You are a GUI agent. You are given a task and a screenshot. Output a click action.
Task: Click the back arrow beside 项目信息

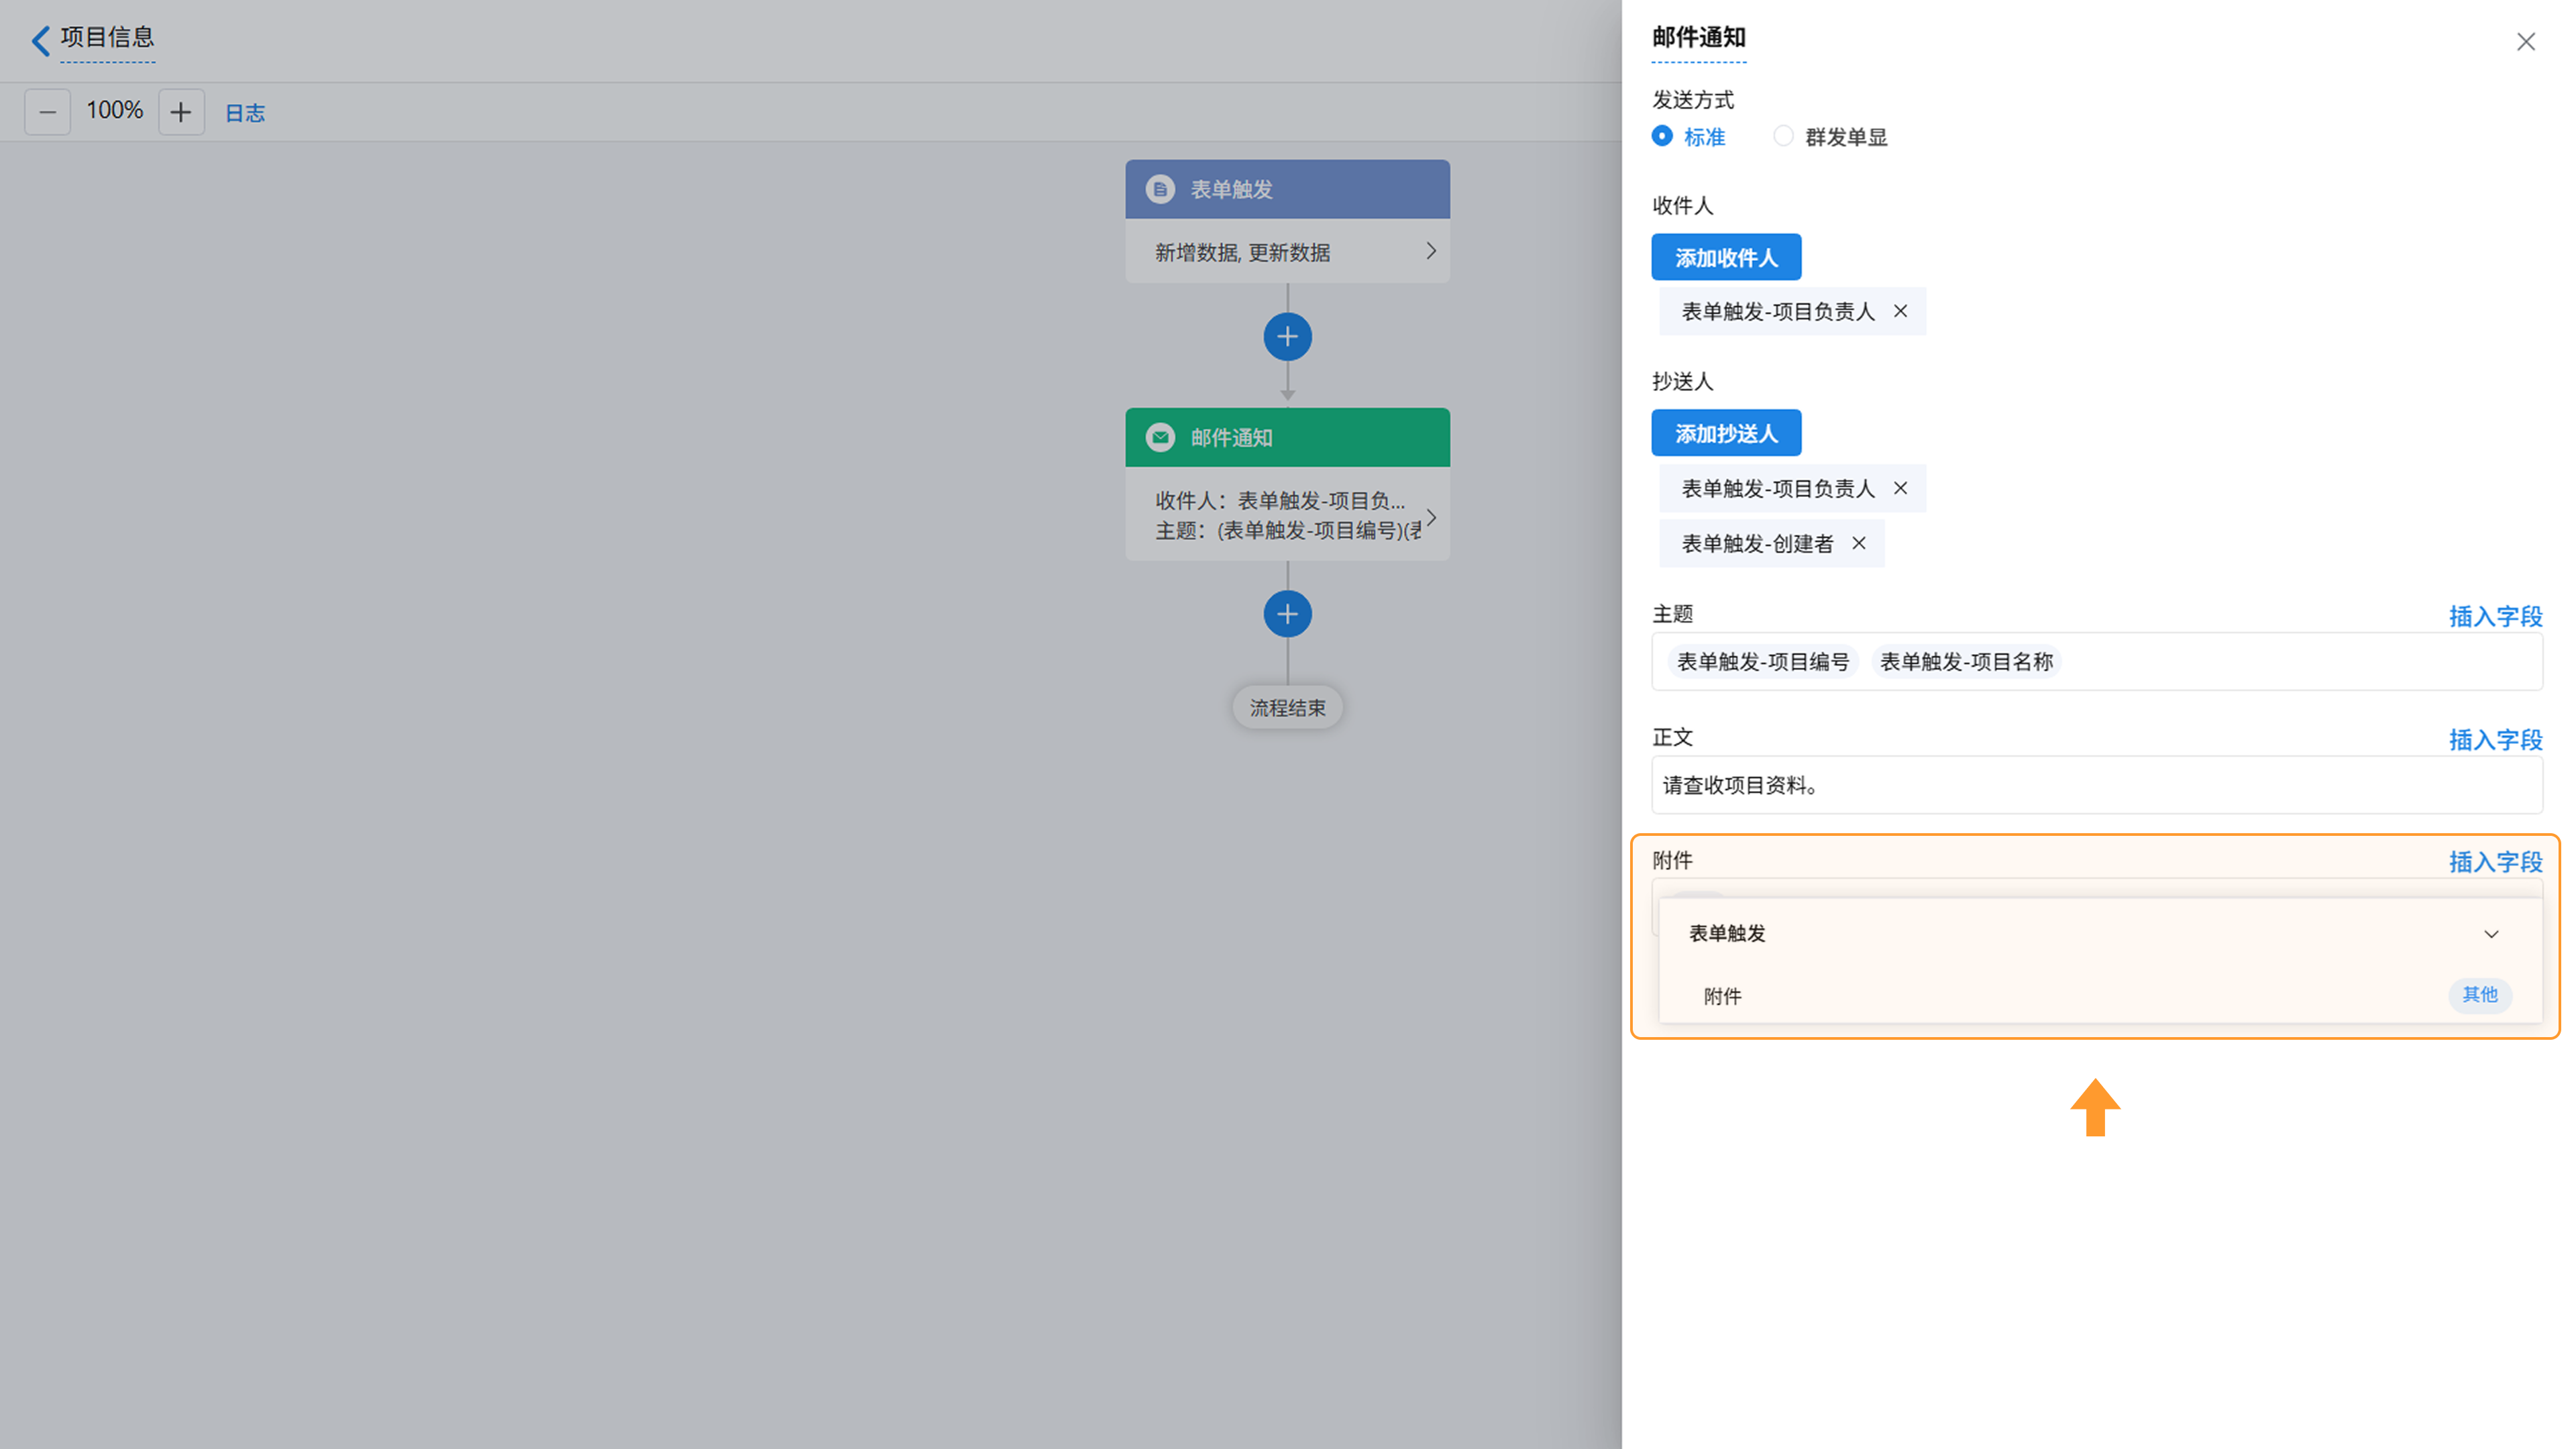40,40
